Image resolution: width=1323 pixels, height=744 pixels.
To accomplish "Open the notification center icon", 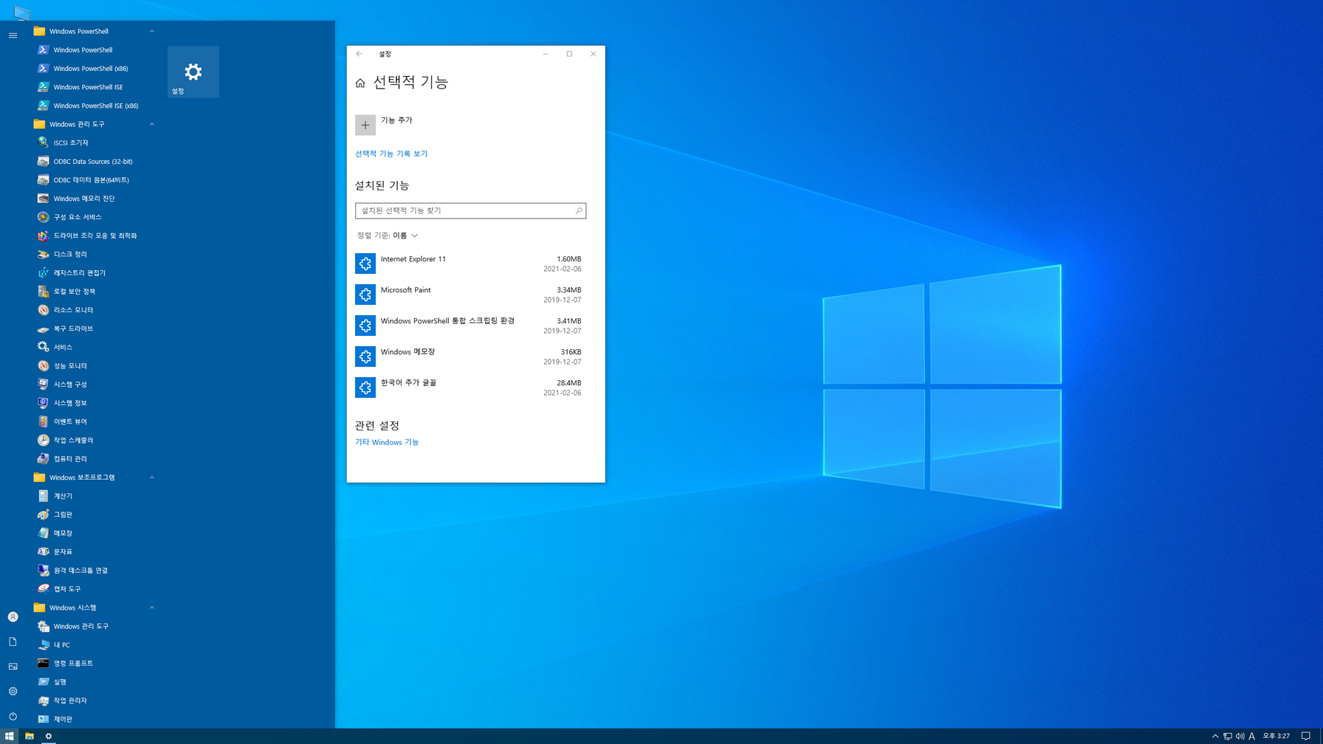I will pos(1306,736).
